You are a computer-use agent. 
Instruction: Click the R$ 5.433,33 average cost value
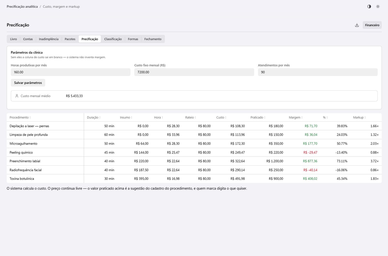click(74, 96)
